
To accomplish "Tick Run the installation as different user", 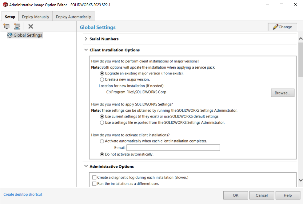I will coord(94,184).
